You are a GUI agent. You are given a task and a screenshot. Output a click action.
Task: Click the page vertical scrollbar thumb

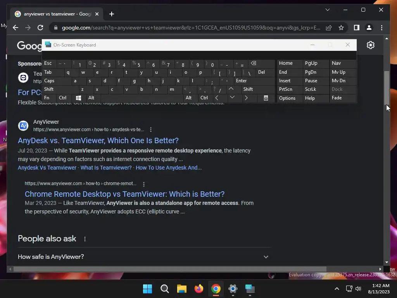(387, 87)
